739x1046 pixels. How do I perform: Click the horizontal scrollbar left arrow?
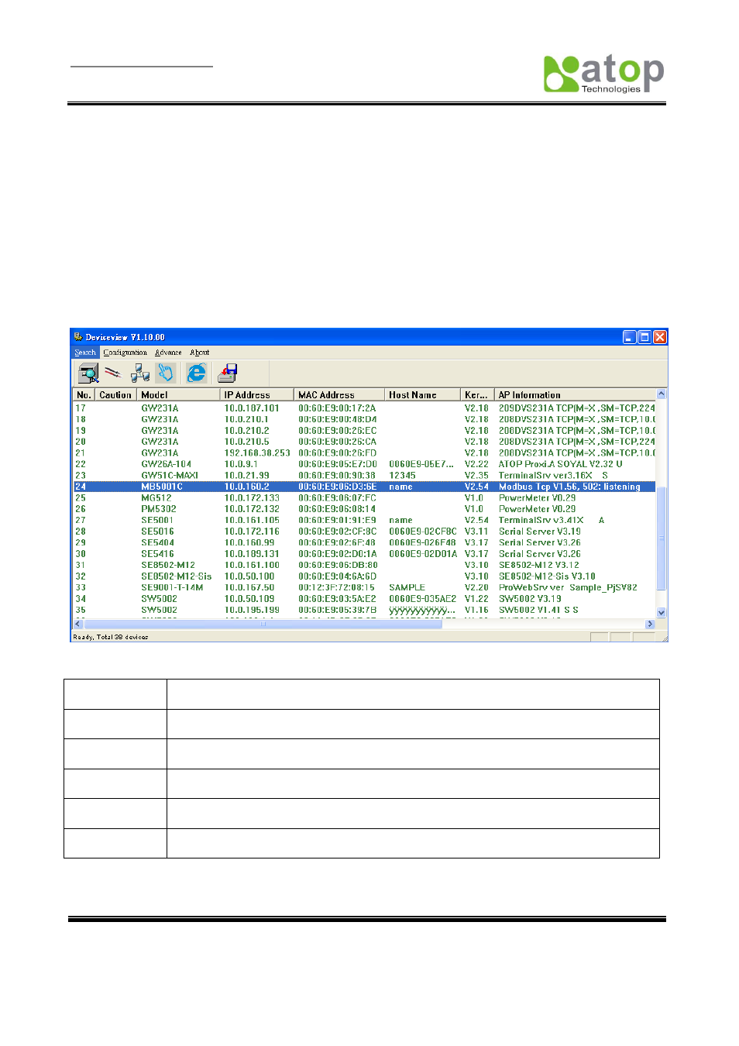[78, 624]
